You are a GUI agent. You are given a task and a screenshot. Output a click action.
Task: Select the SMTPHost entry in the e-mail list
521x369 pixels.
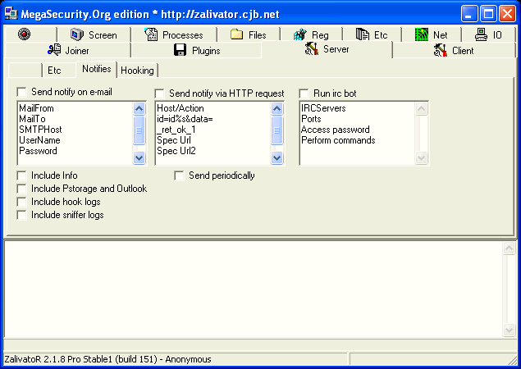coord(40,130)
